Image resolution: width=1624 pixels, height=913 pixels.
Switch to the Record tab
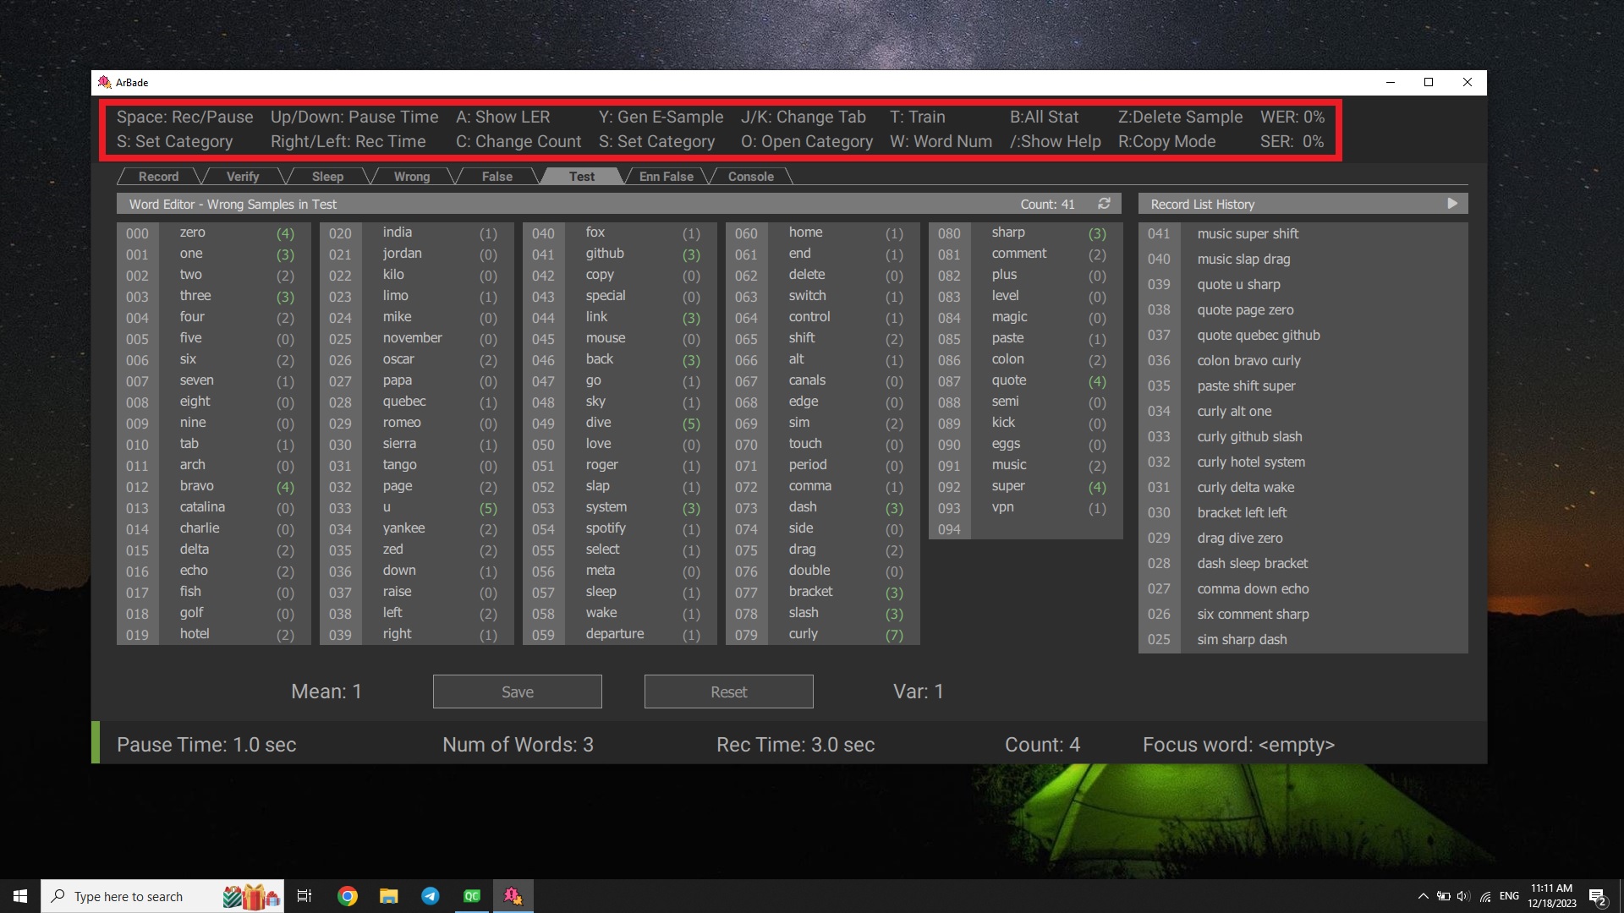click(x=158, y=176)
